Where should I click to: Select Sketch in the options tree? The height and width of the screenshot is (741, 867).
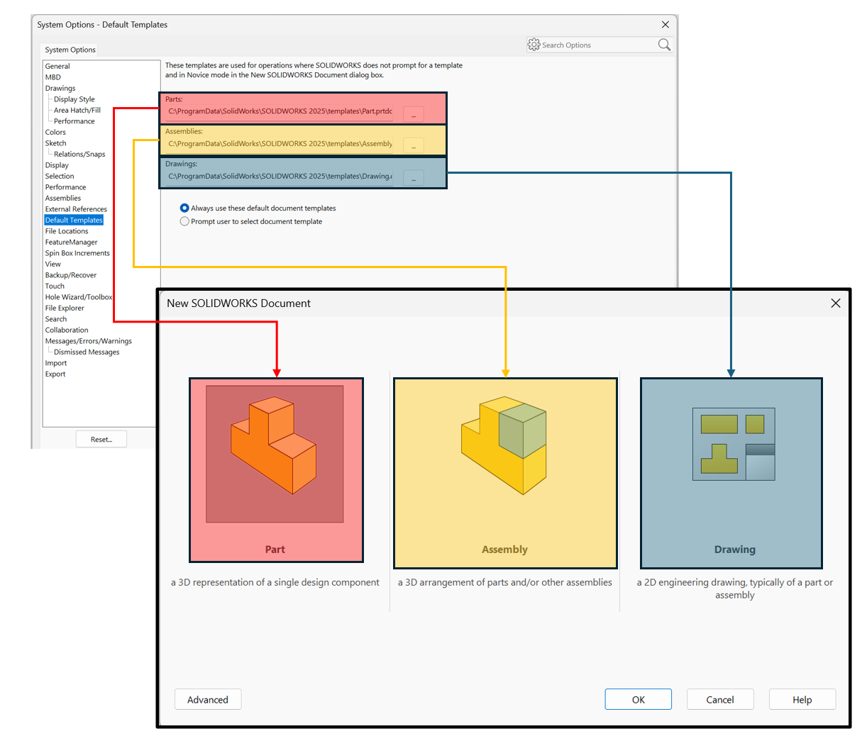click(55, 143)
